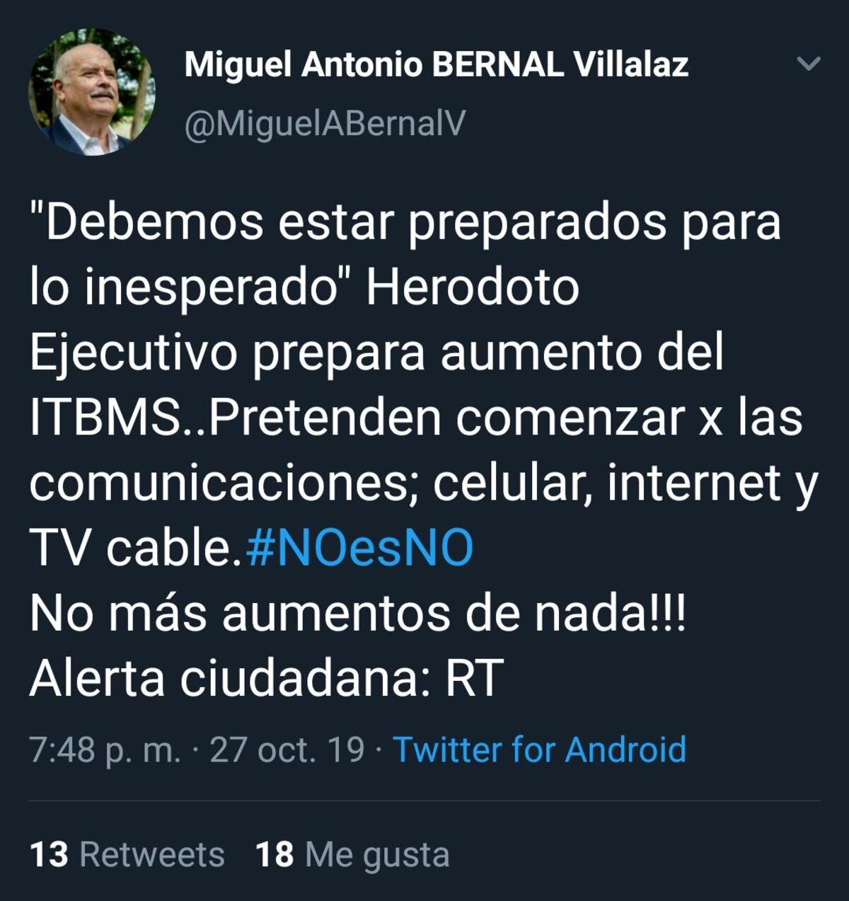Click the "comunicaciones; celular, internet y" line
Screen dimensions: 849x901
[x=424, y=485]
